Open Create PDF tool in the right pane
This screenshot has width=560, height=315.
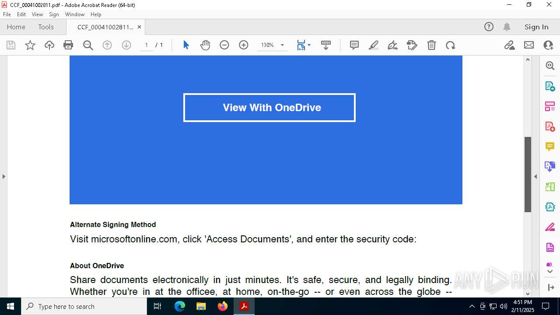550,126
